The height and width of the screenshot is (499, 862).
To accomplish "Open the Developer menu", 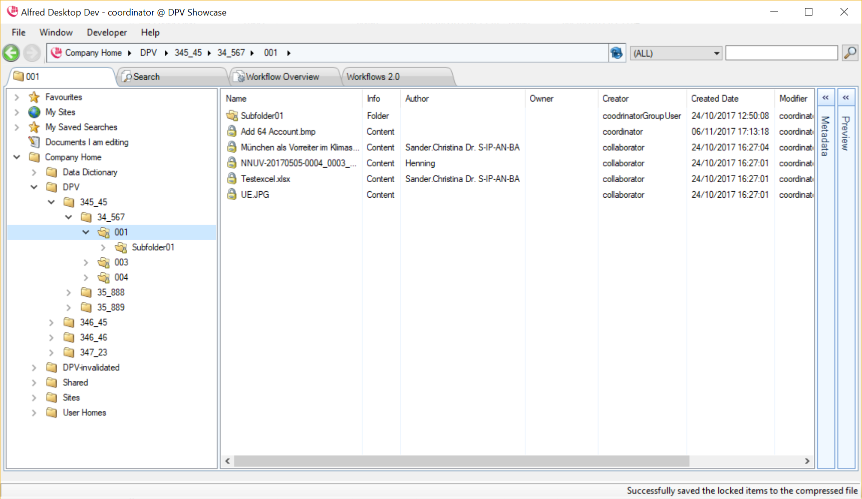I will click(x=107, y=33).
